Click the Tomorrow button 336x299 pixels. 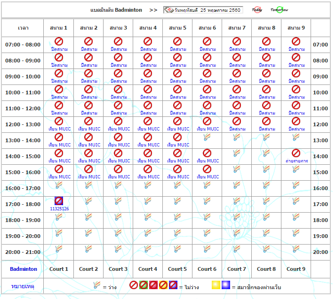pos(279,10)
